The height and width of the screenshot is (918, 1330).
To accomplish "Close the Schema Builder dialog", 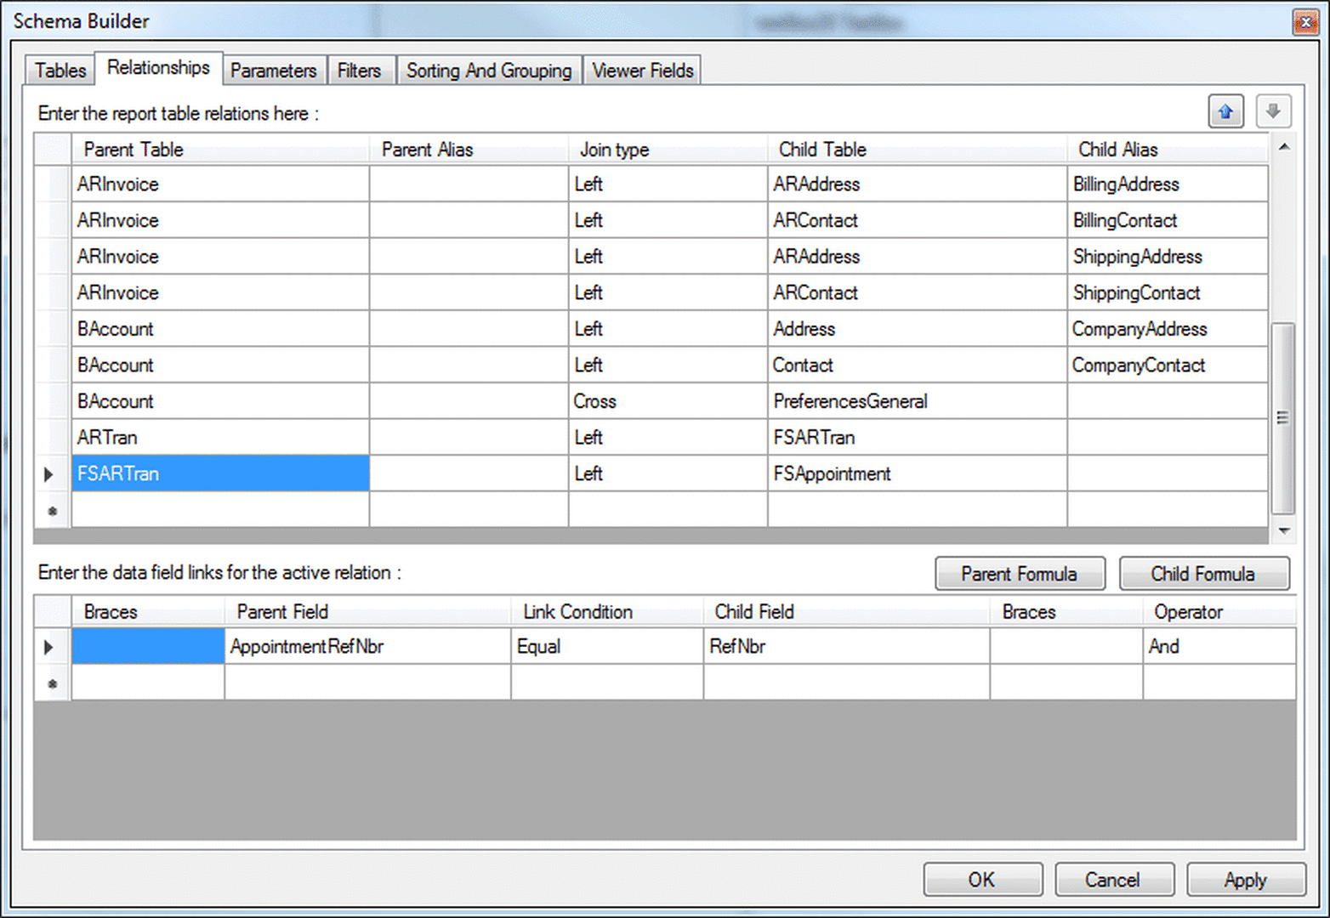I will [x=1304, y=22].
